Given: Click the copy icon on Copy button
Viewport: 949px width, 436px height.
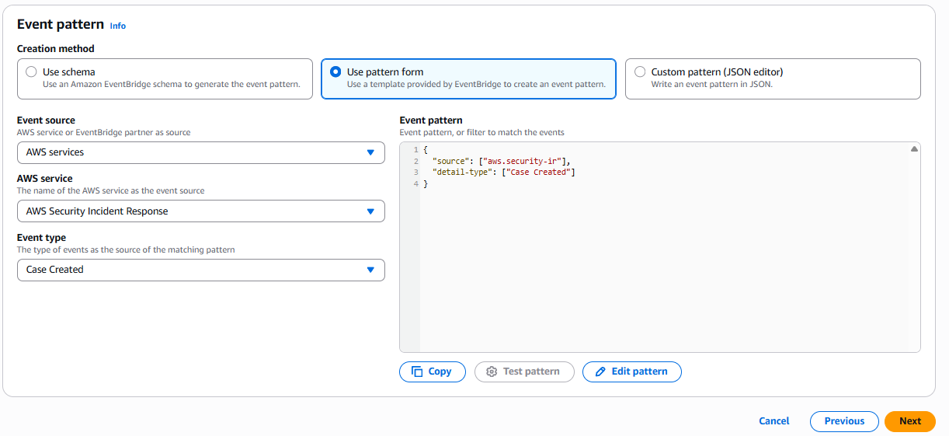Looking at the screenshot, I should click(x=417, y=371).
